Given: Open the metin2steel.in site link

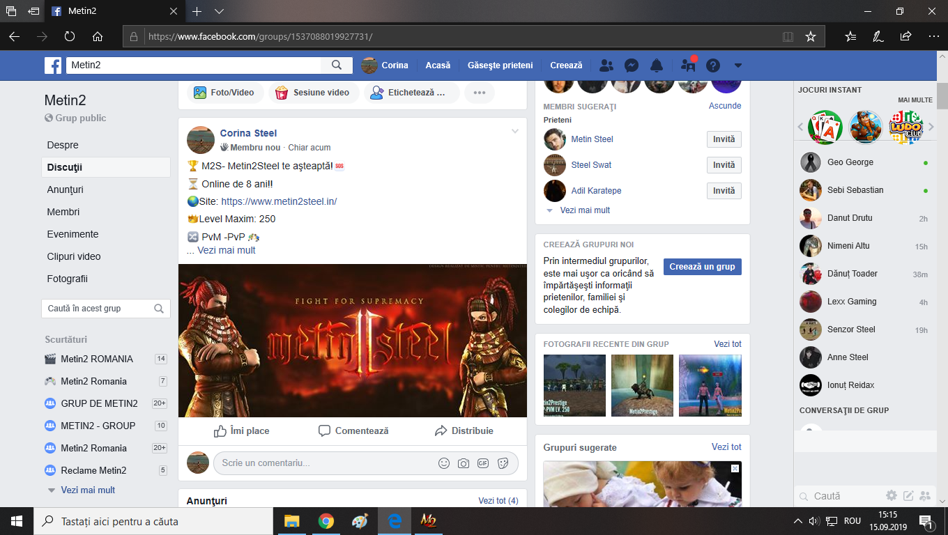Looking at the screenshot, I should tap(279, 201).
